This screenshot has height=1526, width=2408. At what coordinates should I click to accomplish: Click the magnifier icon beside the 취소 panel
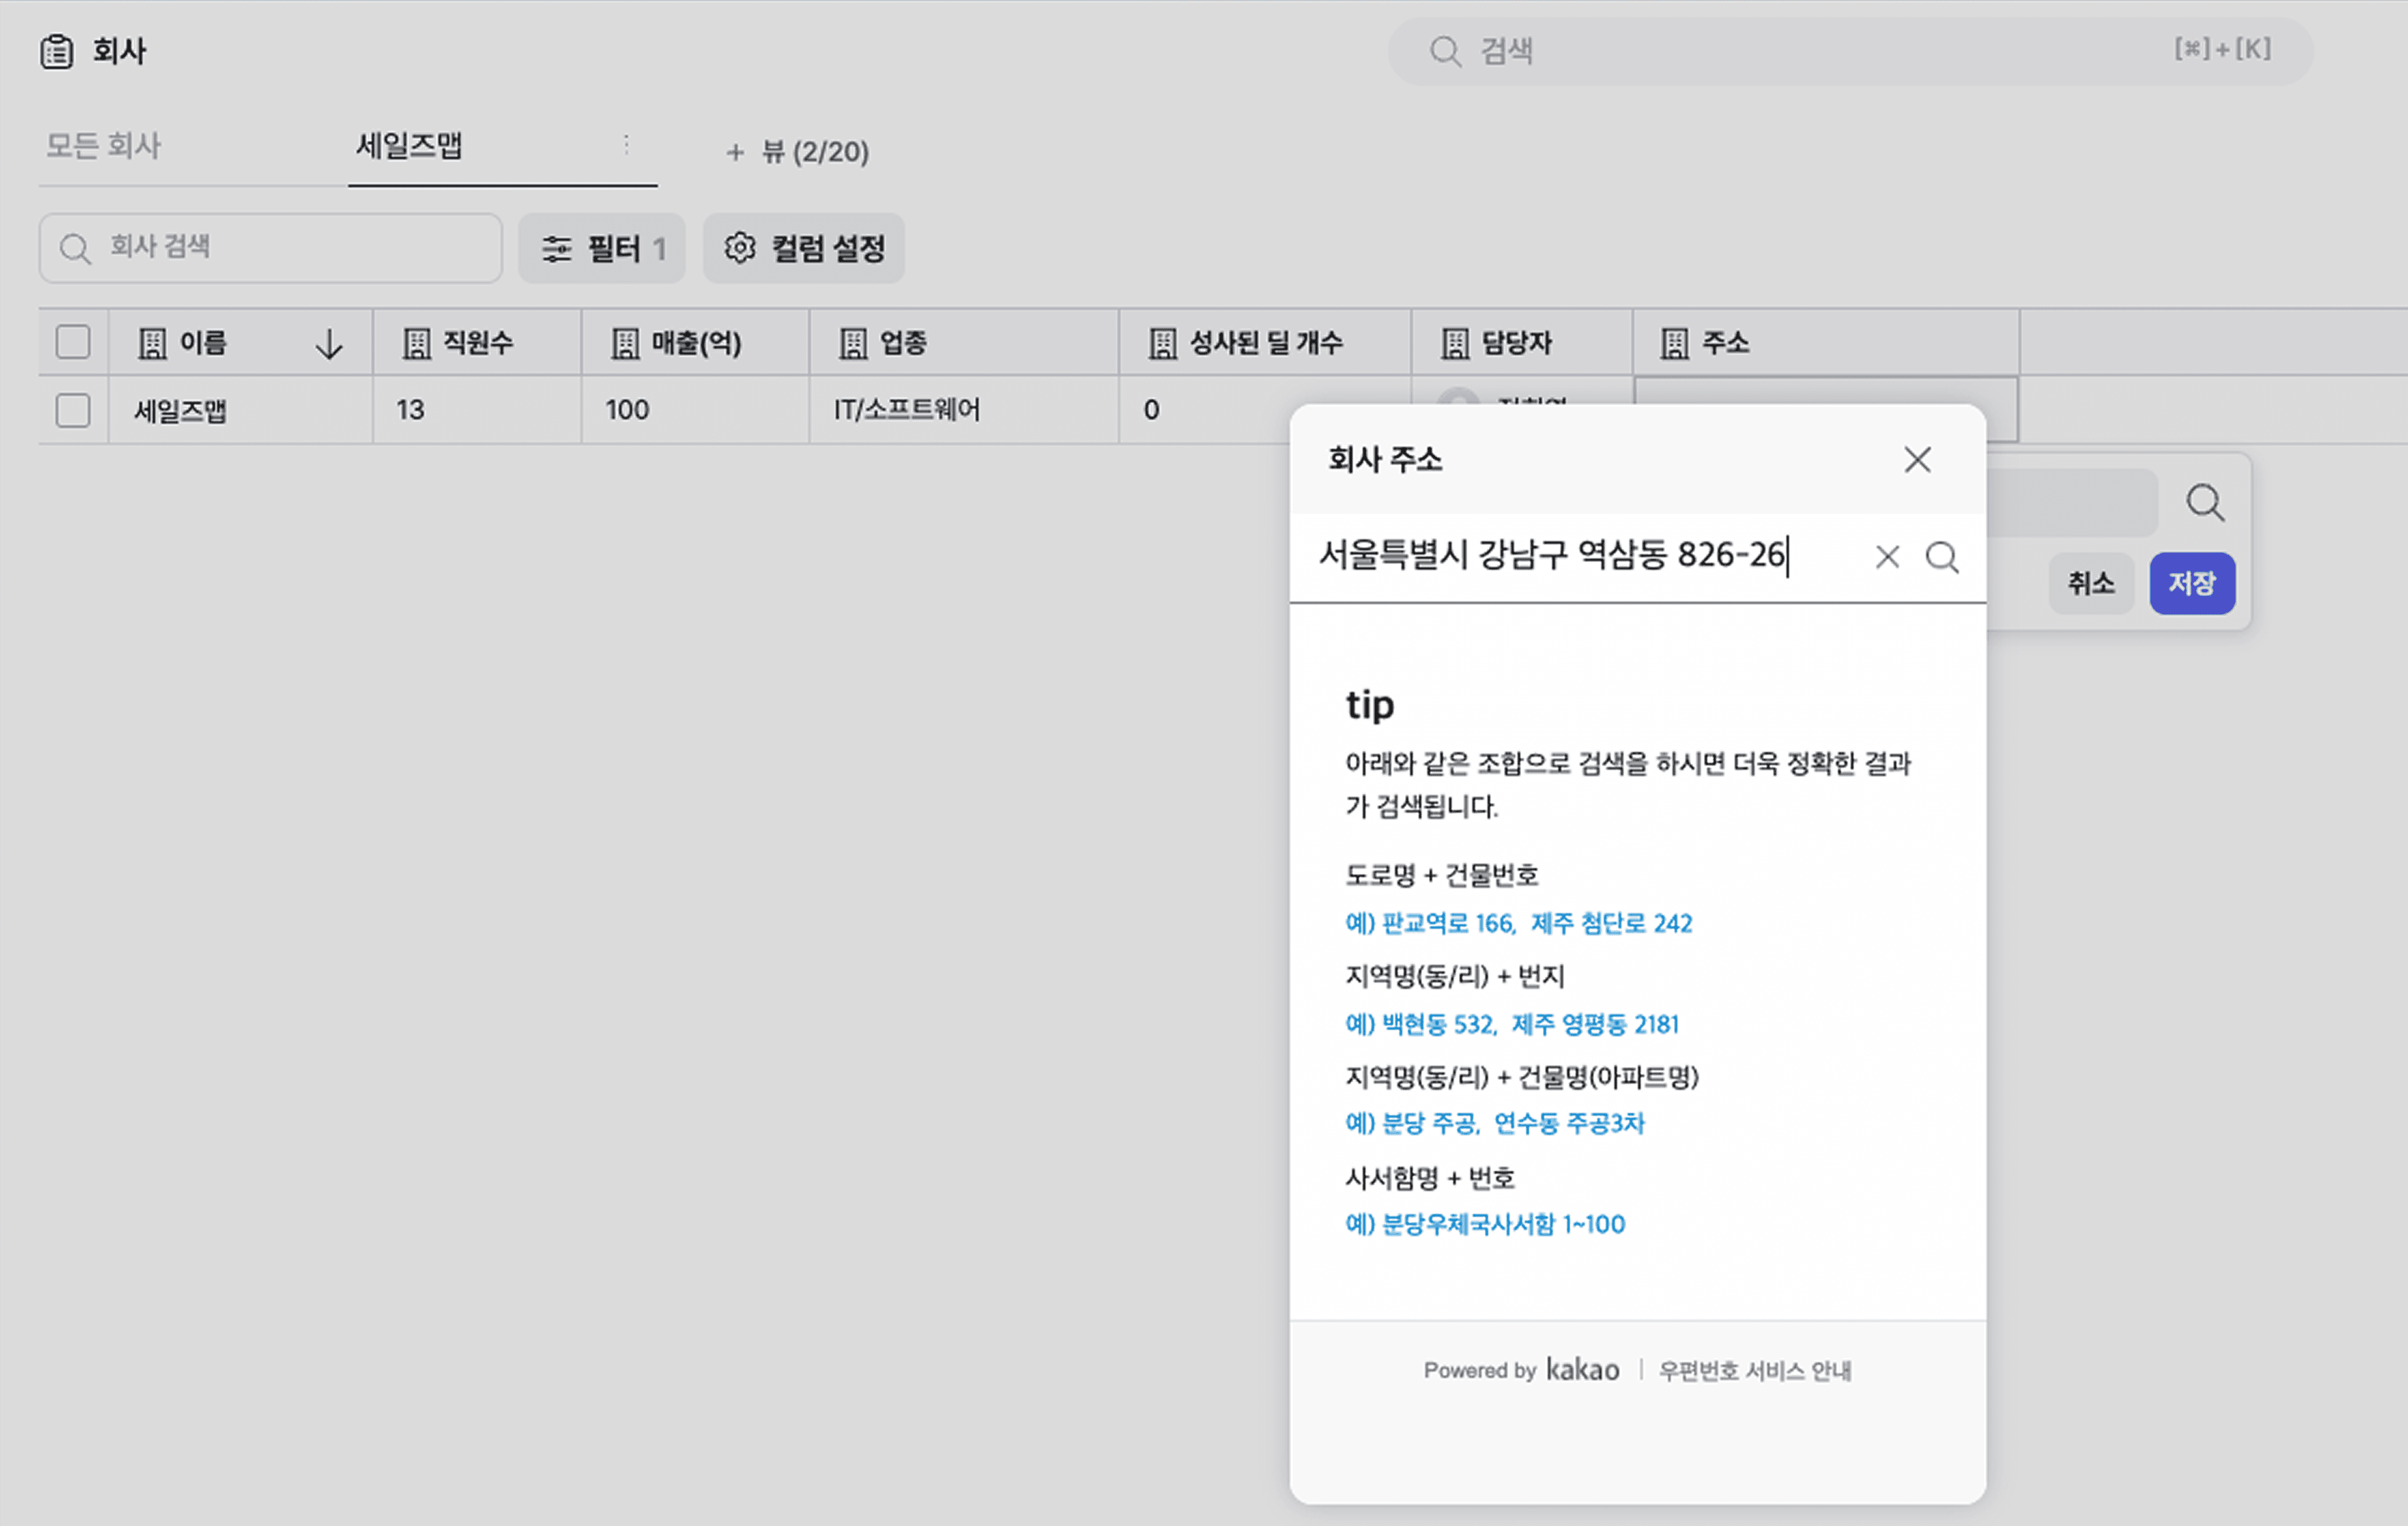[x=2205, y=503]
